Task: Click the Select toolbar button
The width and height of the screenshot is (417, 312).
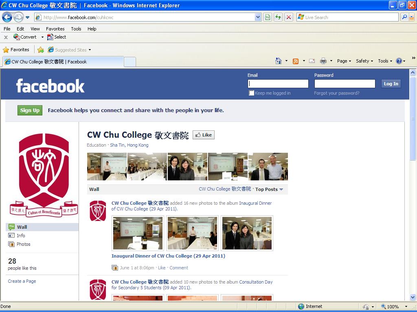Action: pyautogui.click(x=57, y=37)
